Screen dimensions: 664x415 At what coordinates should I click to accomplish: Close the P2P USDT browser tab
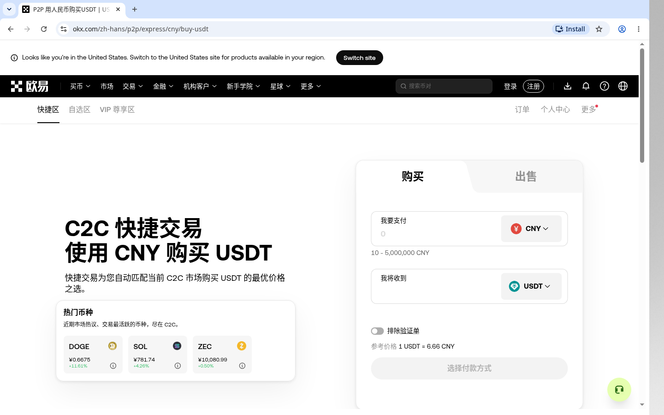click(118, 9)
